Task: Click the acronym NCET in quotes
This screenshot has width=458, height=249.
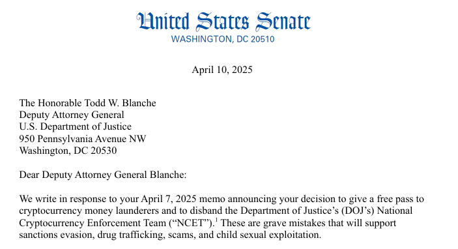Action: 190,223
